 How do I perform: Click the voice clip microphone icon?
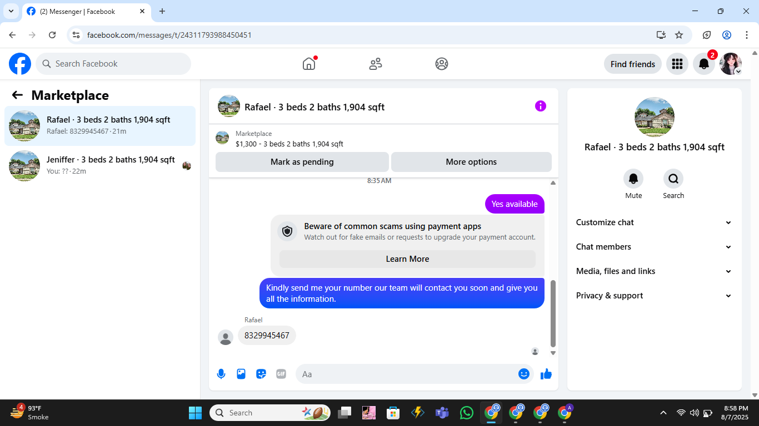click(x=221, y=374)
